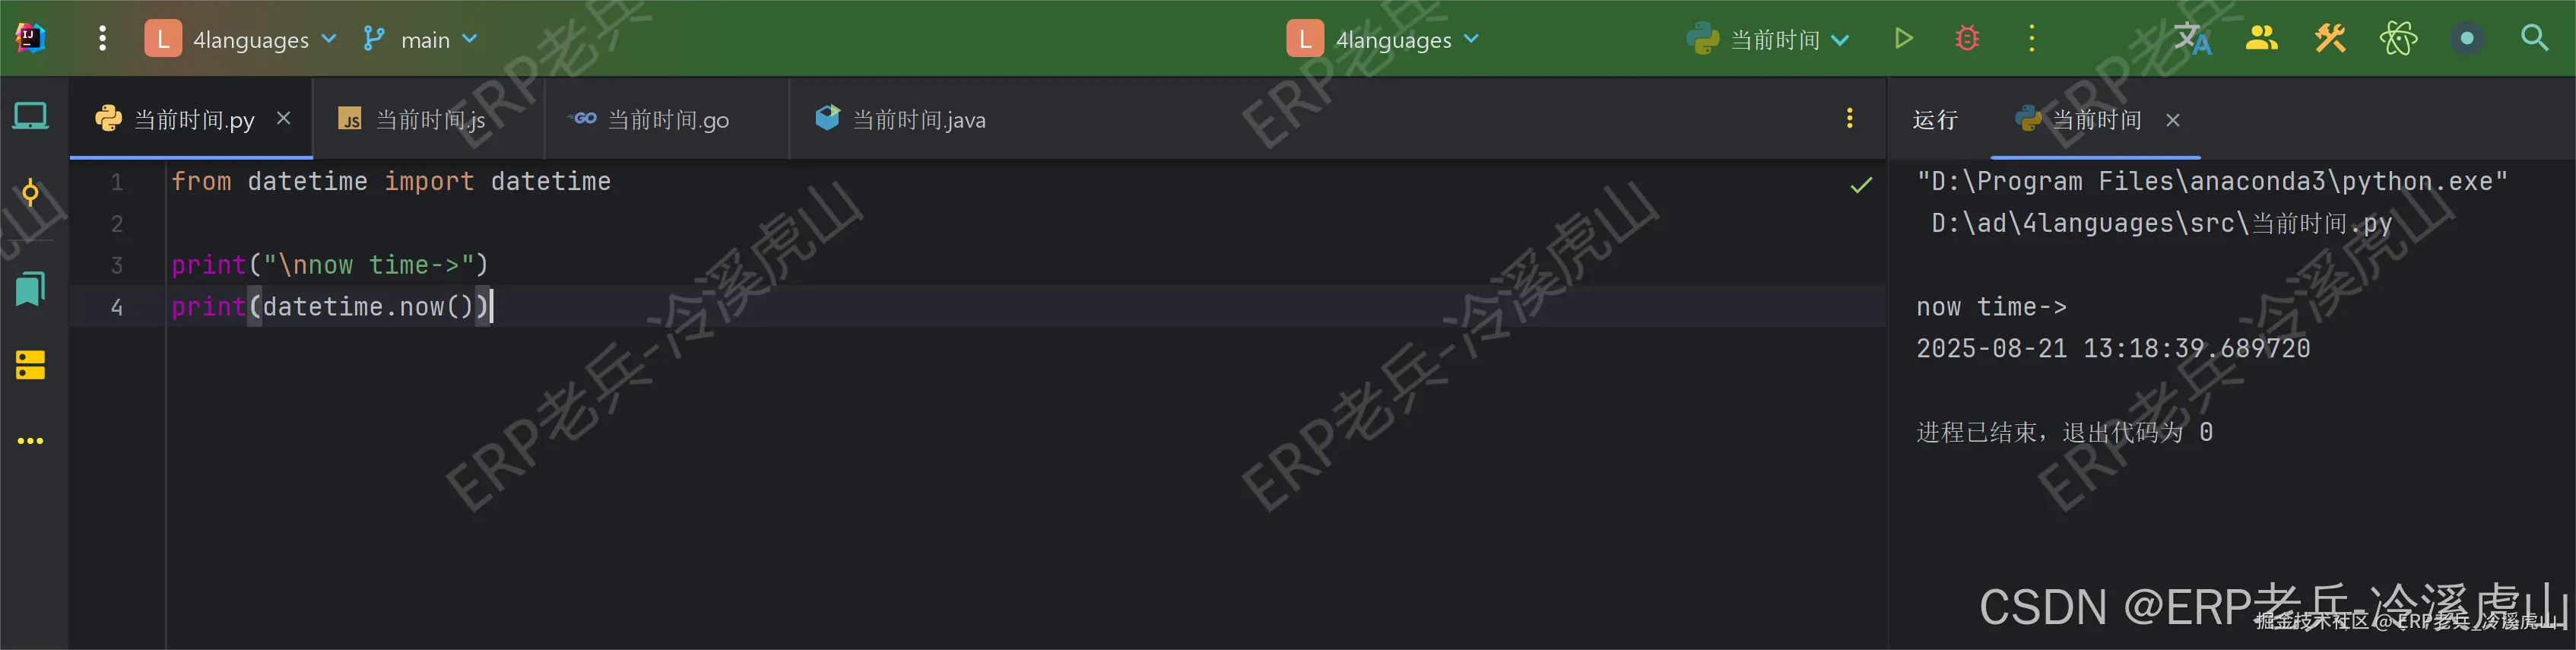Open the editor tabs more-options menu
Viewport: 2576px width, 650px height.
coord(1850,118)
